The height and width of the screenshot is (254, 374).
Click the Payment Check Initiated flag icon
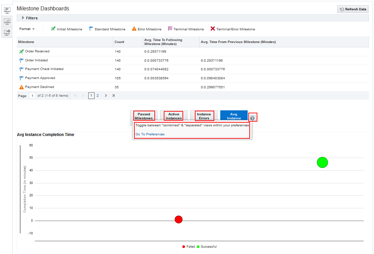pos(21,69)
